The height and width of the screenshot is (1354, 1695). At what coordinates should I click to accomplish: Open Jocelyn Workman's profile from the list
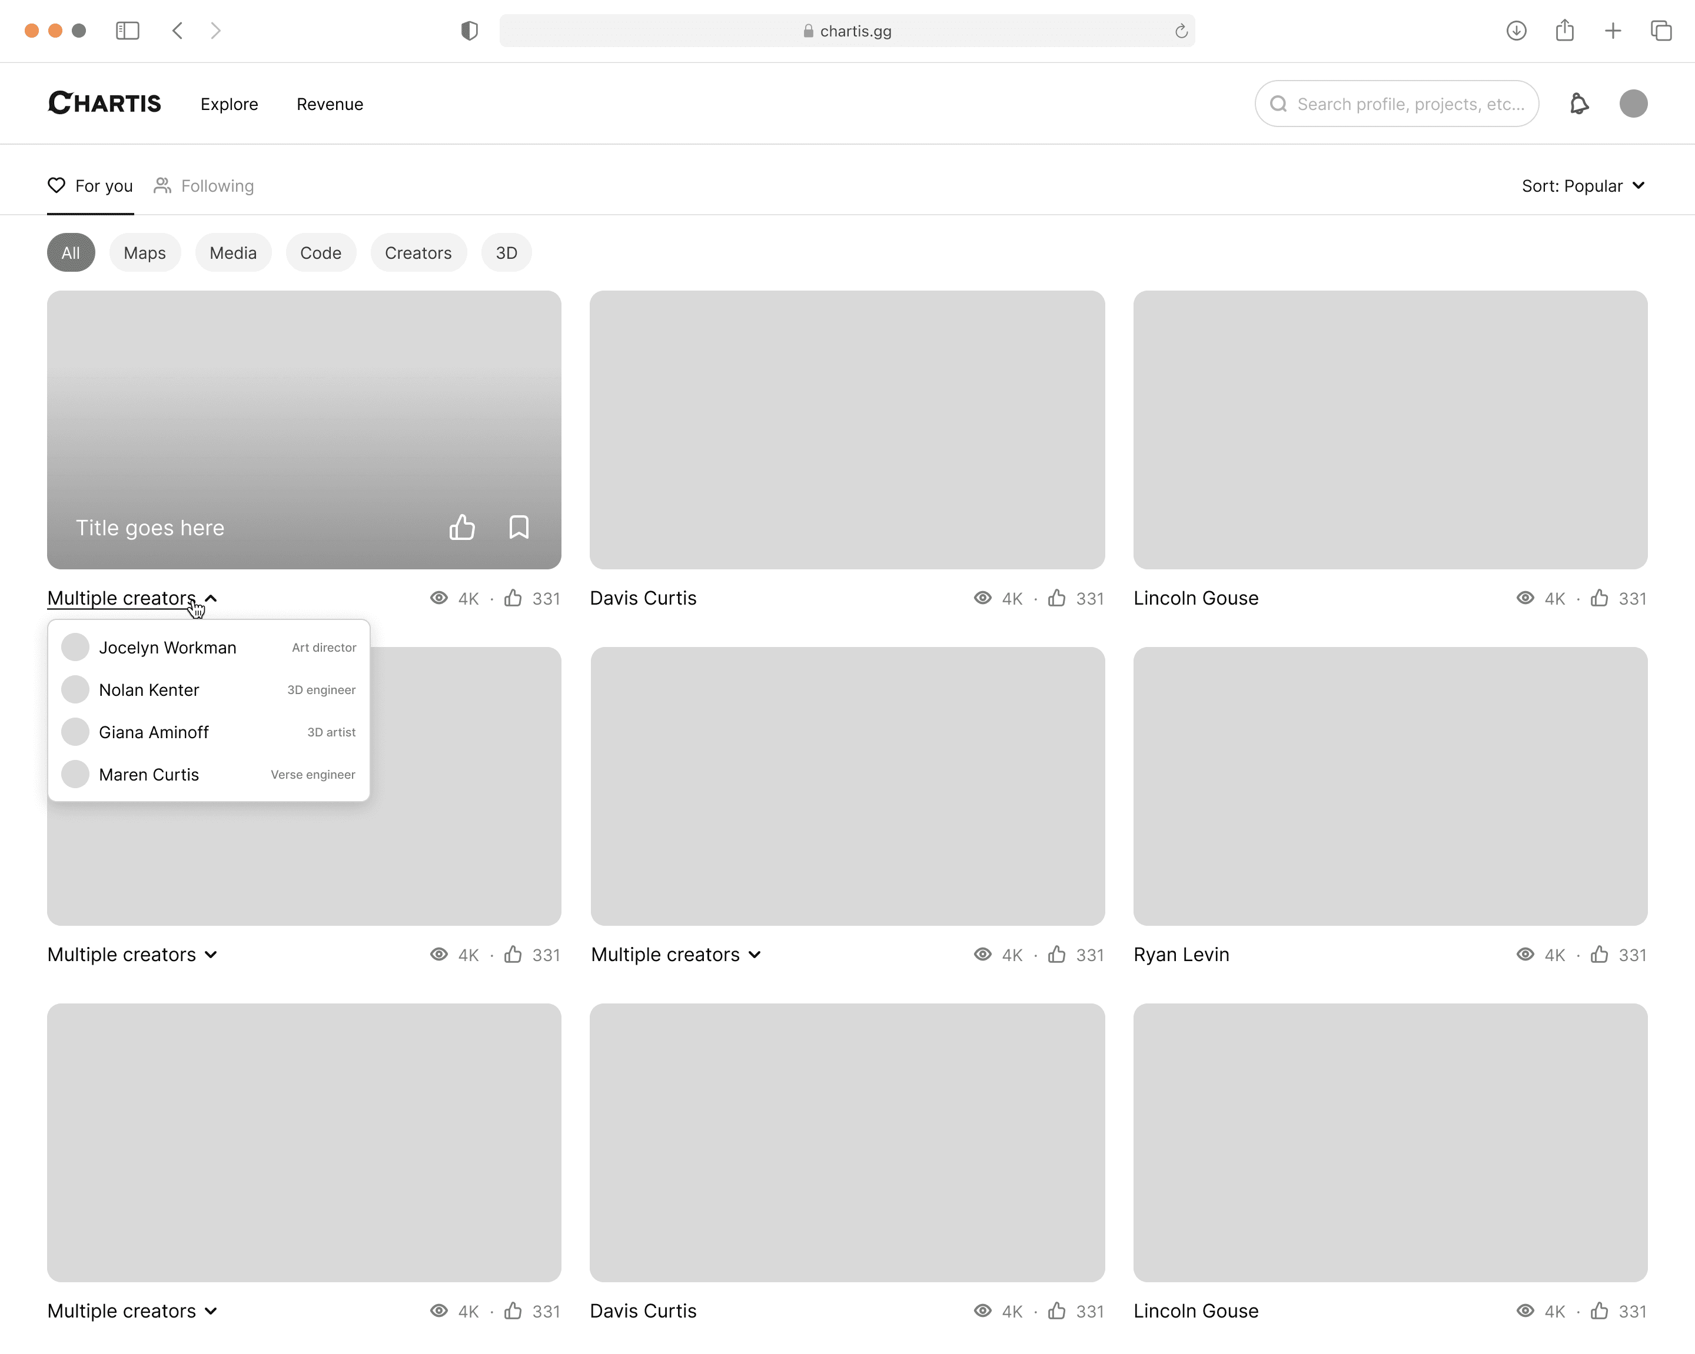click(x=168, y=648)
